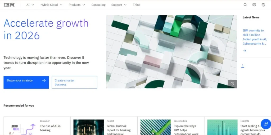Open the search magnifier icon

[245, 5]
